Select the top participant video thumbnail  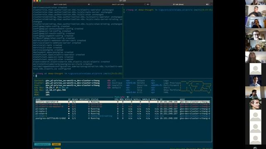pyautogui.click(x=256, y=2)
